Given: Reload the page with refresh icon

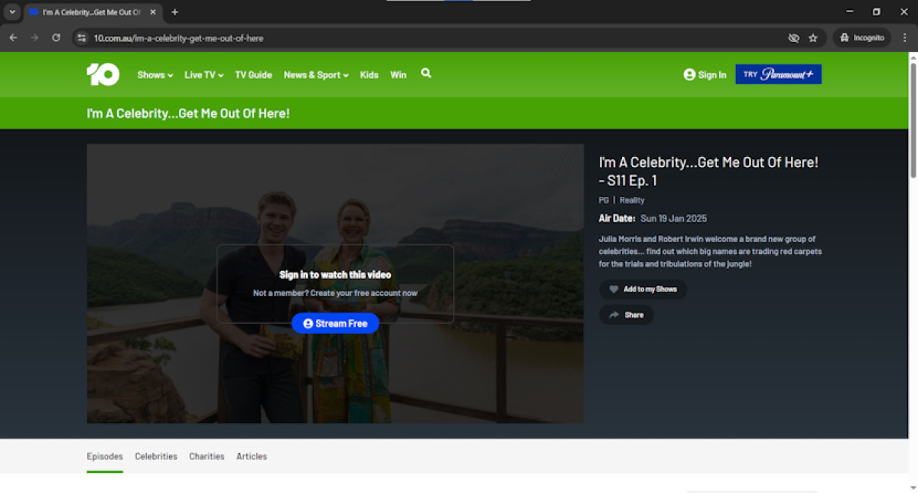Looking at the screenshot, I should (x=56, y=38).
